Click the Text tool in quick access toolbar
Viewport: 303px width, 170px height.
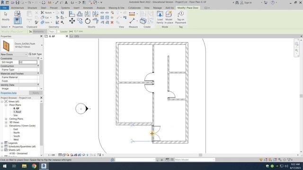coord(66,2)
